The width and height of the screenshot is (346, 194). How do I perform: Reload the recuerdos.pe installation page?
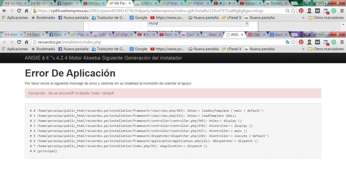click(19, 42)
